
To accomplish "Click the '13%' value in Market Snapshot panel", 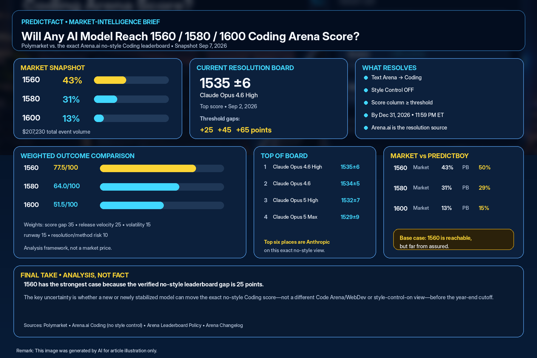I will coord(71,118).
